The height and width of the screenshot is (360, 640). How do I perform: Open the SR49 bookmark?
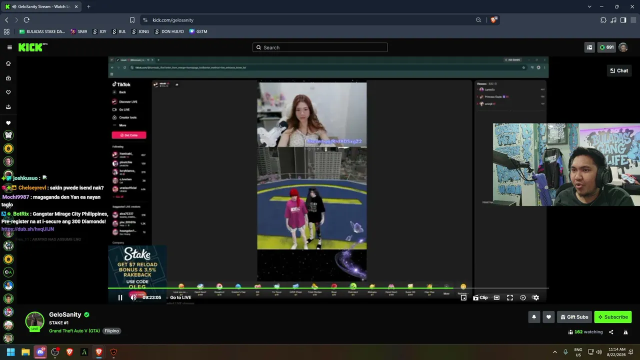(x=79, y=31)
